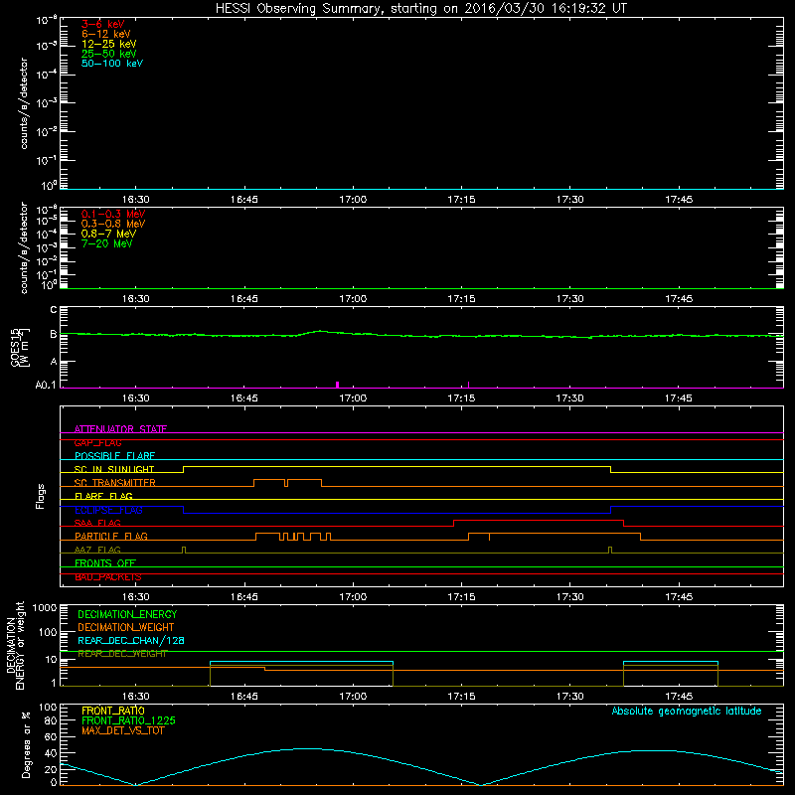The image size is (795, 795).
Task: Click the 0.8-7 MeV legend label
Action: tap(108, 234)
